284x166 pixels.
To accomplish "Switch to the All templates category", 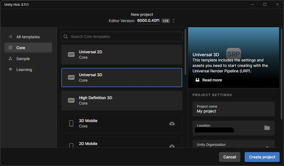I will coord(28,37).
